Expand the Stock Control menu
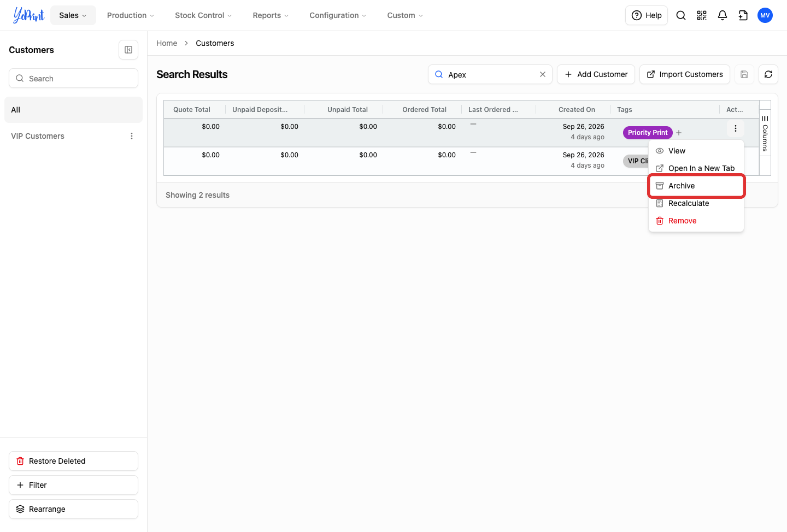The height and width of the screenshot is (532, 787). click(203, 15)
